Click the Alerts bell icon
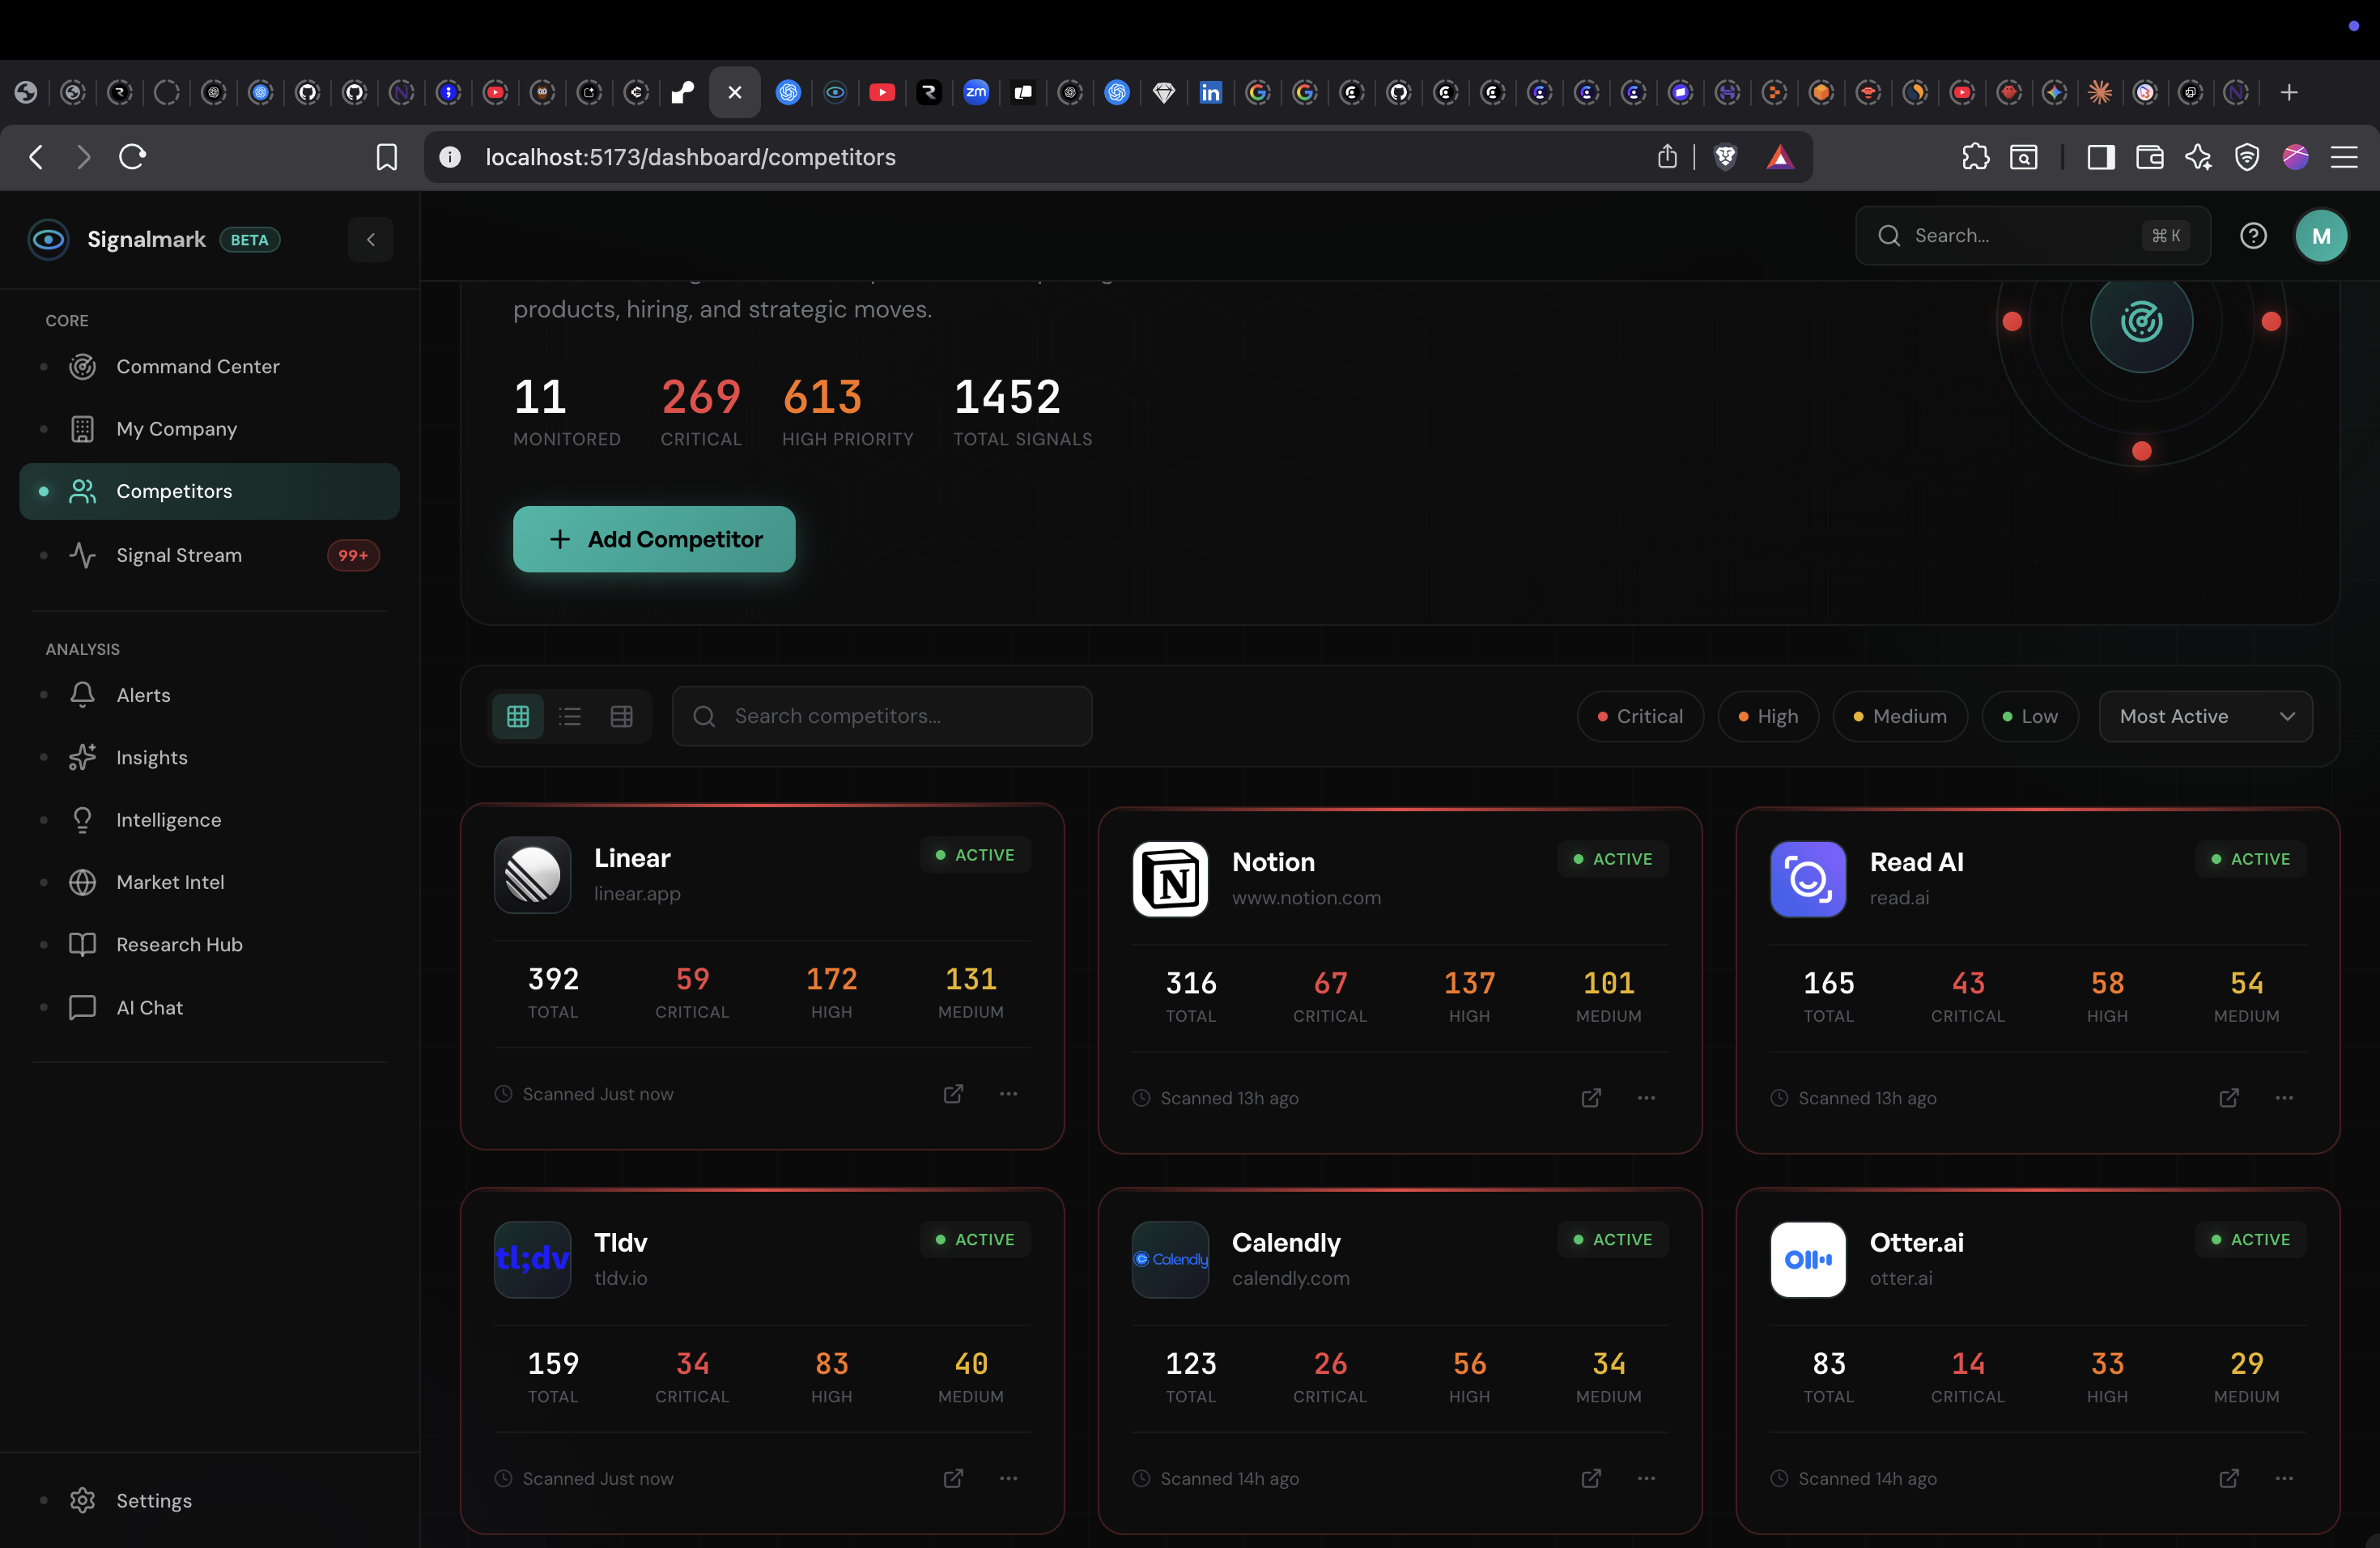 [83, 695]
